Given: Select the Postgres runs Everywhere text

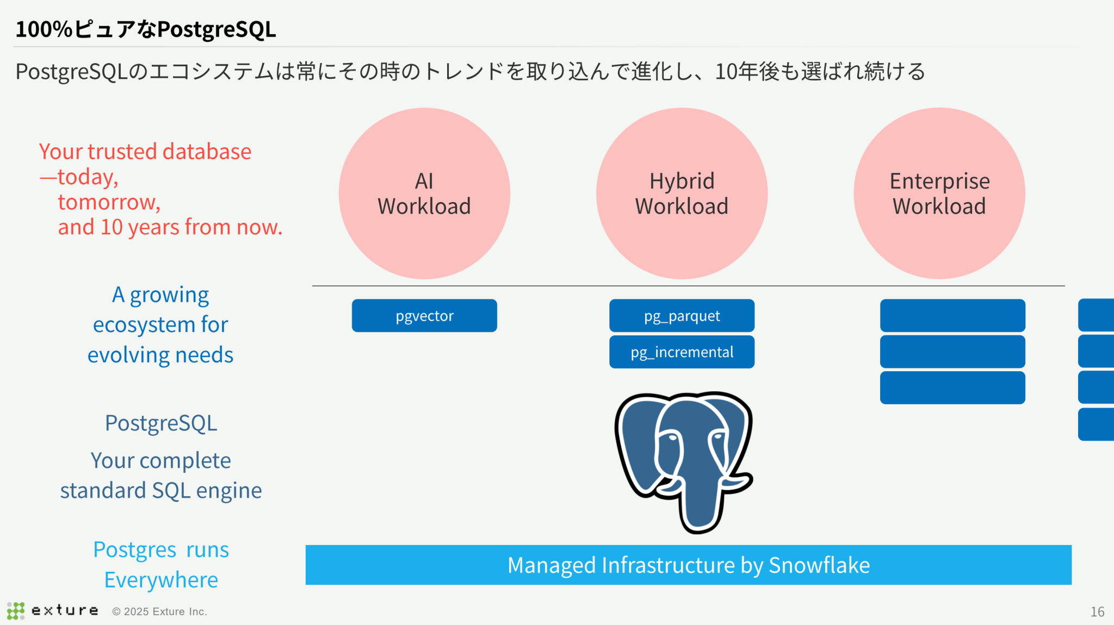Looking at the screenshot, I should coord(160,564).
